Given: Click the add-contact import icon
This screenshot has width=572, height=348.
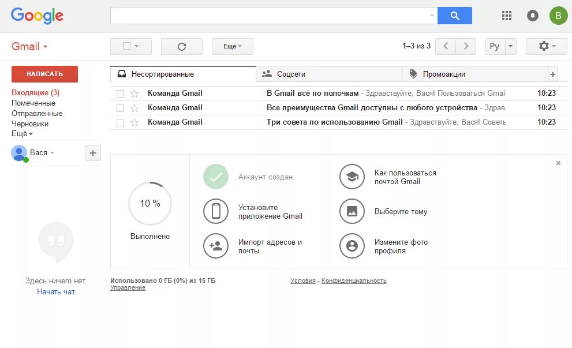Looking at the screenshot, I should [216, 246].
